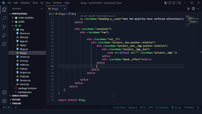Open Service.css in the explorer

[25, 80]
